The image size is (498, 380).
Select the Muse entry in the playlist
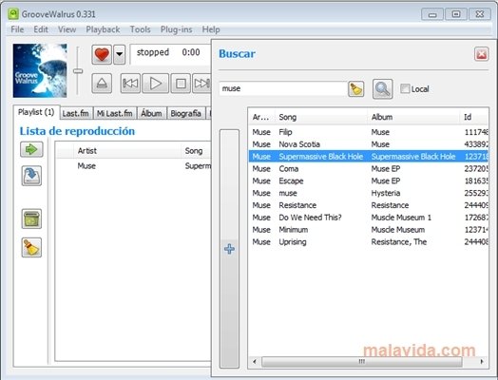(x=133, y=166)
